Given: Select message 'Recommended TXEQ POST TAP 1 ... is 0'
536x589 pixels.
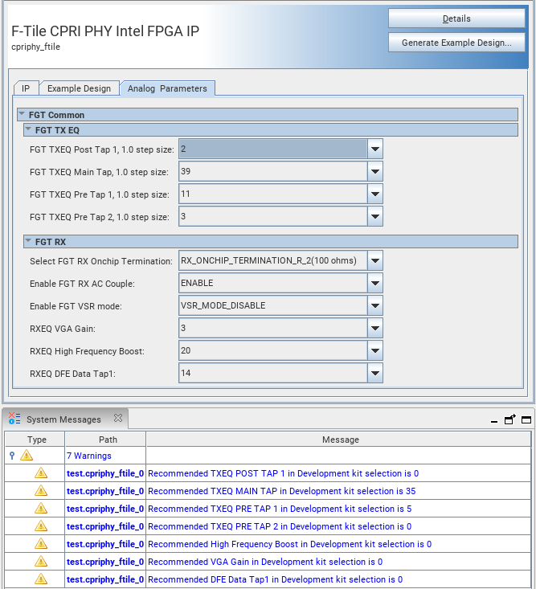Looking at the screenshot, I should pyautogui.click(x=283, y=473).
